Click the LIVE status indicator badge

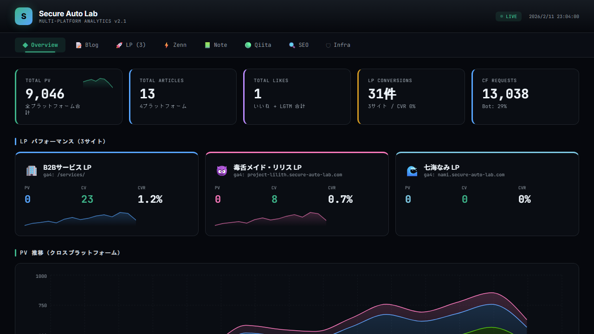[509, 16]
